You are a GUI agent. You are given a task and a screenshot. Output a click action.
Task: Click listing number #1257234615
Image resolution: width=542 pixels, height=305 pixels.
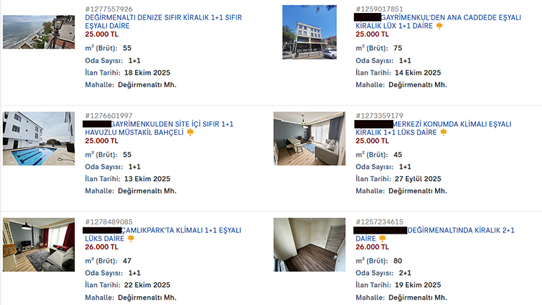(379, 222)
